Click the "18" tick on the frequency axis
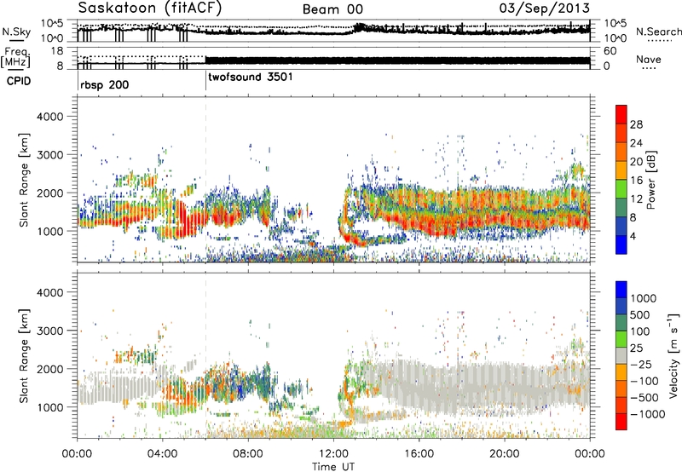The width and height of the screenshot is (682, 472). point(57,51)
